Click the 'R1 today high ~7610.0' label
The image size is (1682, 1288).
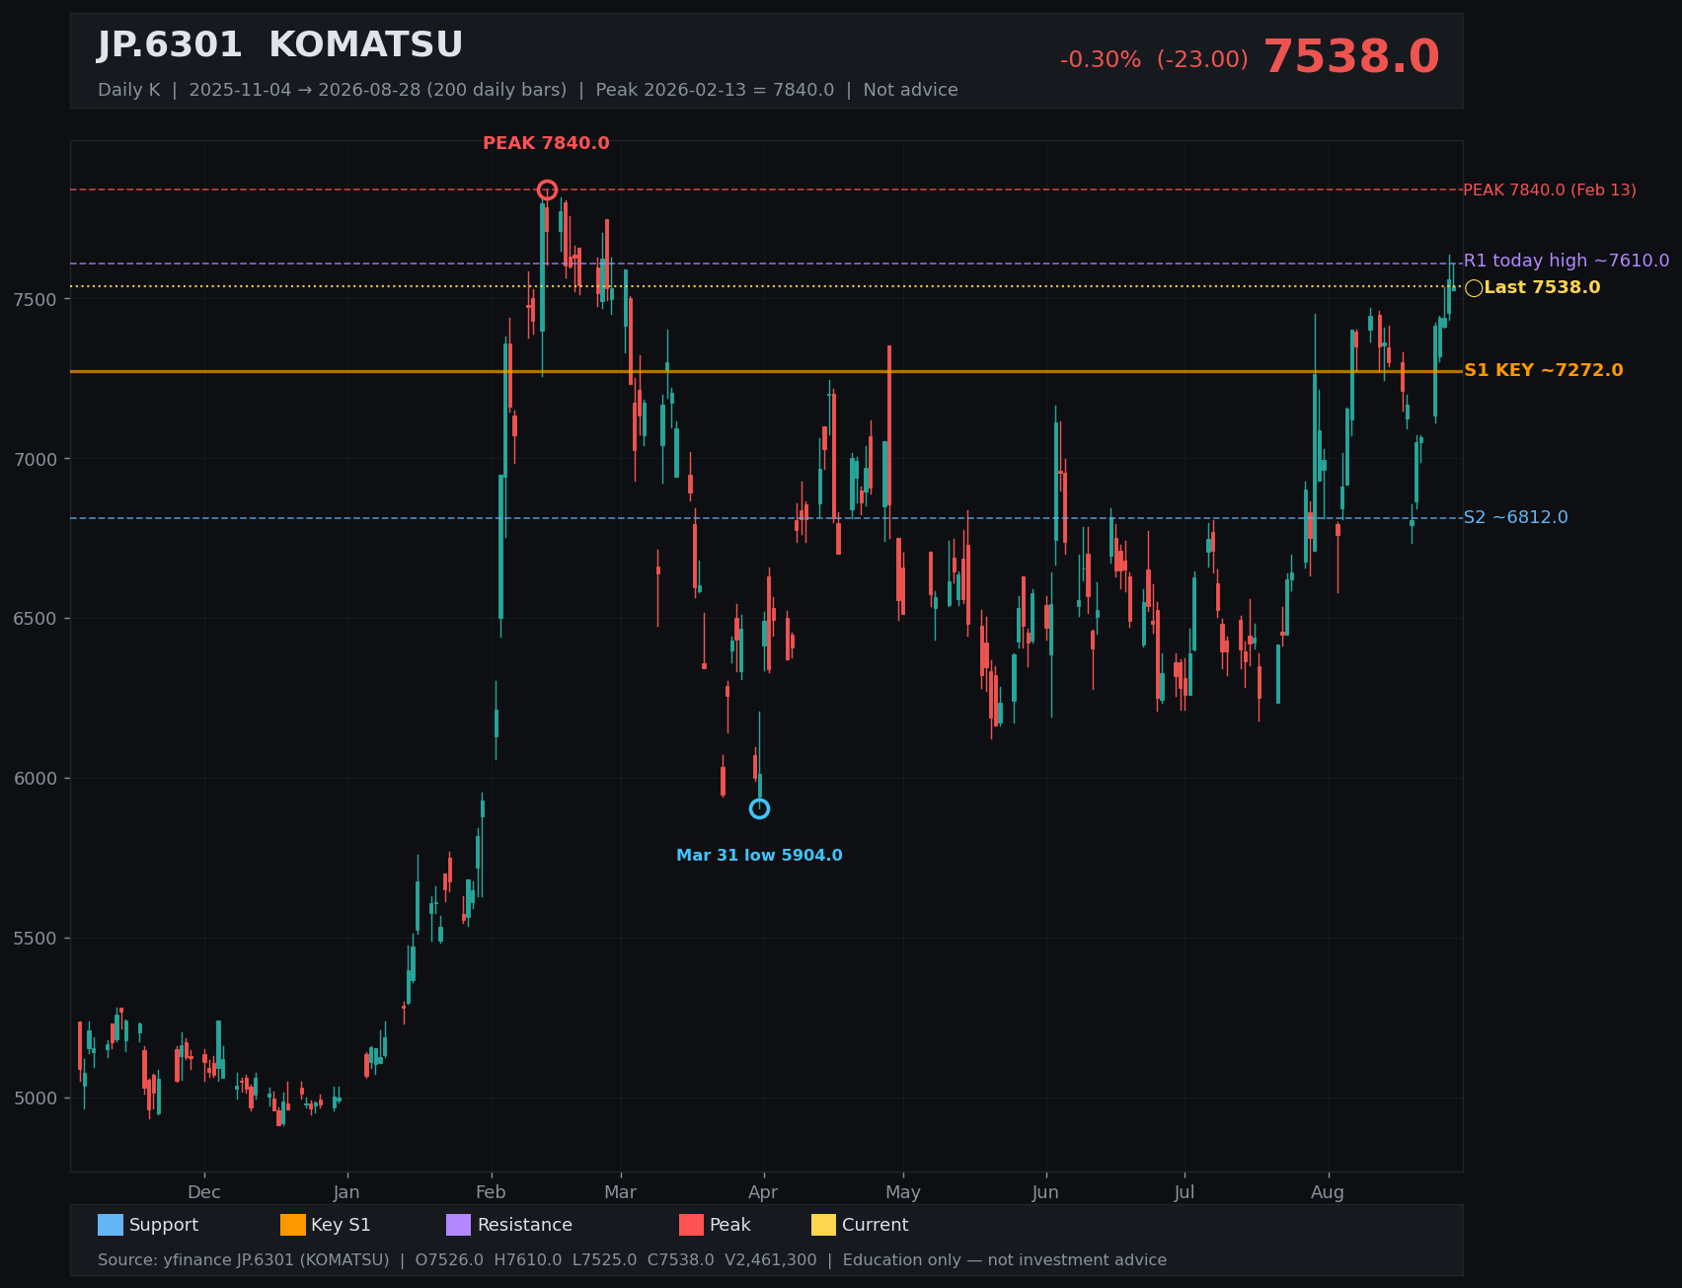1567,261
